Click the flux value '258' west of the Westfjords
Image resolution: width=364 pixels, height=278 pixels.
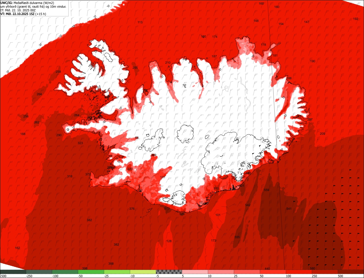[x=58, y=72]
